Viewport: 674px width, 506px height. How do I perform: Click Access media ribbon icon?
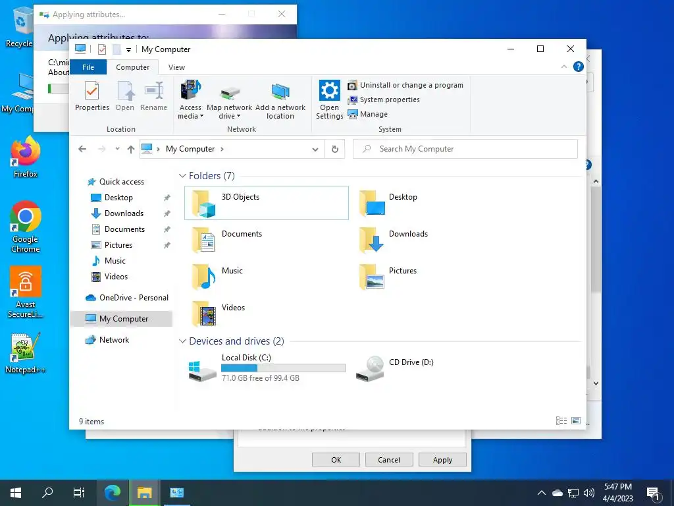coord(190,99)
